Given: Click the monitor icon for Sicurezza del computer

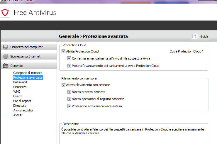Looking at the screenshot, I should click(6, 47).
